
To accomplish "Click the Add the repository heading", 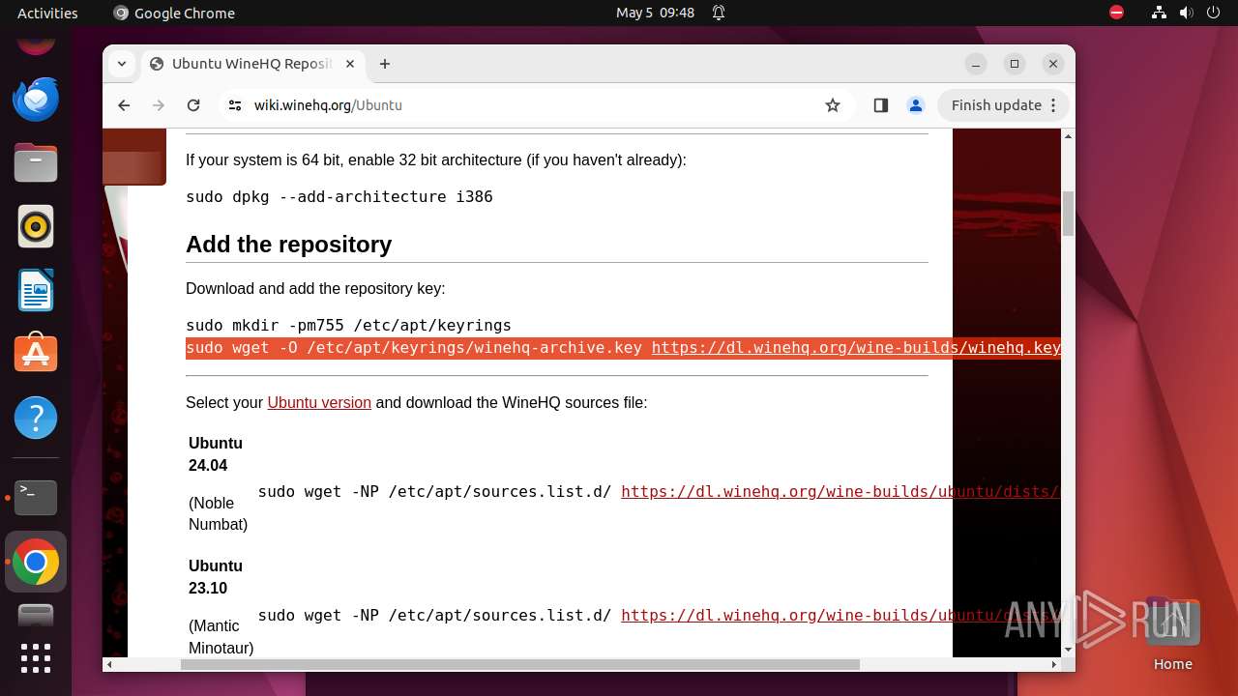I will click(288, 245).
